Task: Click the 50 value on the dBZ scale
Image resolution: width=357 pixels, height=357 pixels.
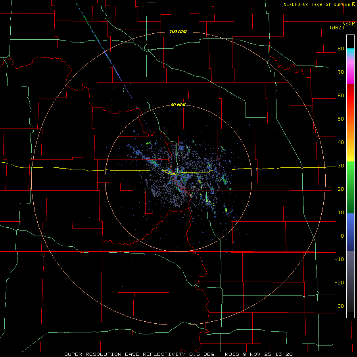Action: pyautogui.click(x=341, y=119)
